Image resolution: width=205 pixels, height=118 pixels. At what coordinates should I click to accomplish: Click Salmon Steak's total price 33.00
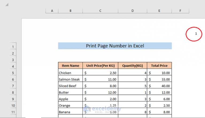click(159, 78)
